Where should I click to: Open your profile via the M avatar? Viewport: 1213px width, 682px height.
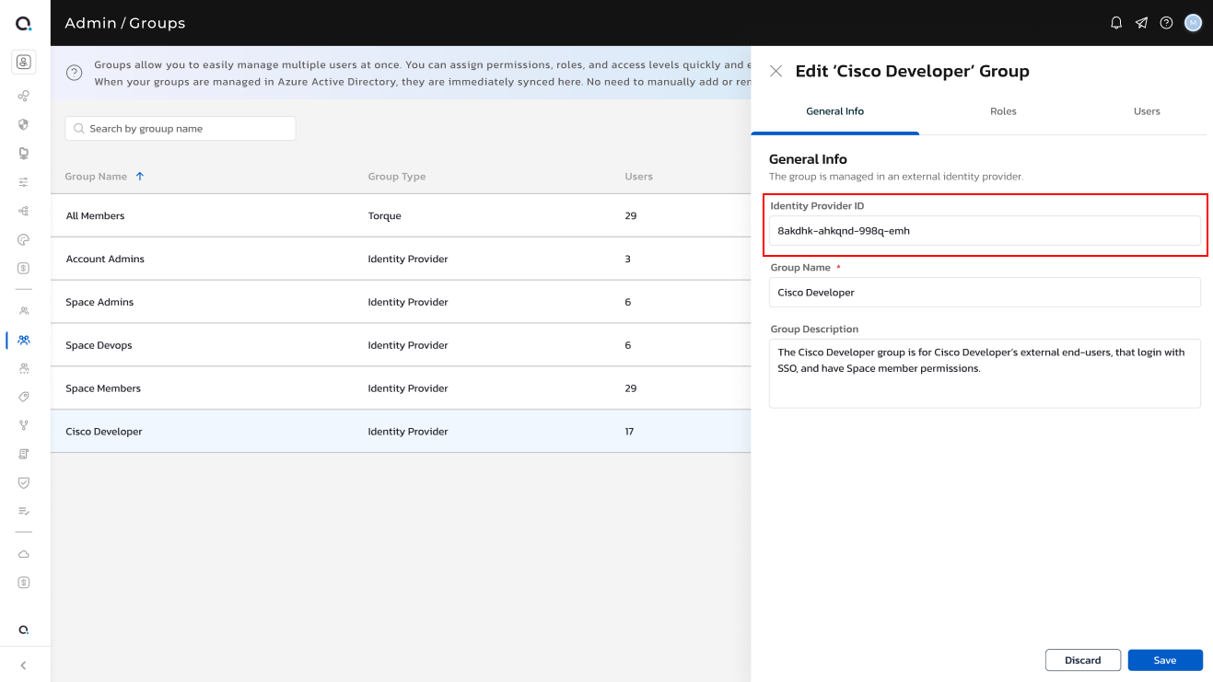tap(1192, 22)
